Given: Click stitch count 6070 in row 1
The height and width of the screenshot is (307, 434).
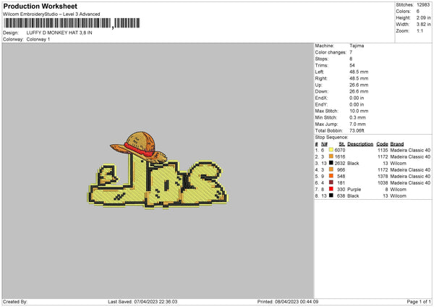Looking at the screenshot, I should (x=340, y=150).
